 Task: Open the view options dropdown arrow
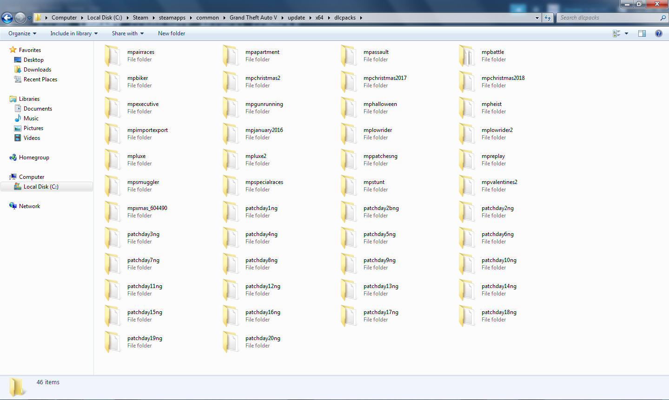626,33
